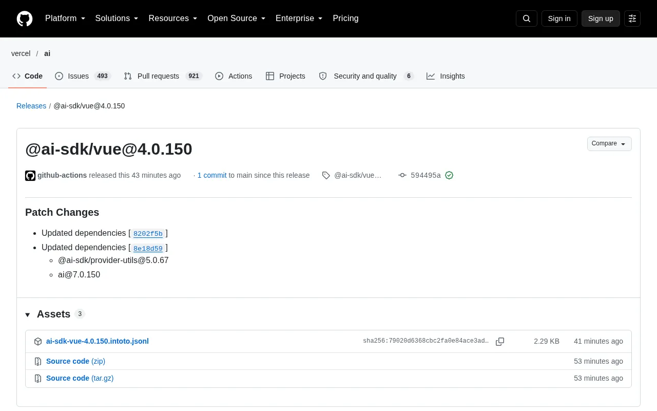This screenshot has height=411, width=657.
Task: Click the file icon for Source code (tar.gz)
Action: 38,379
